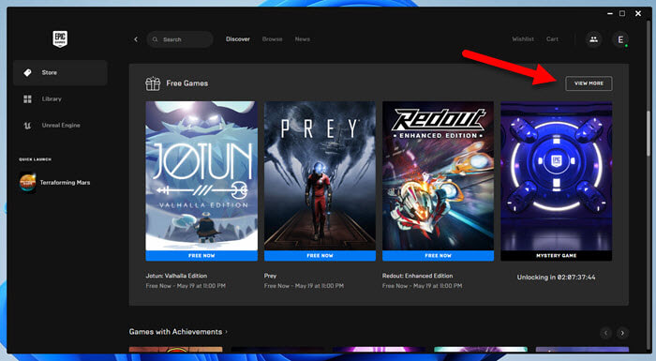Click the View More button

pyautogui.click(x=589, y=83)
